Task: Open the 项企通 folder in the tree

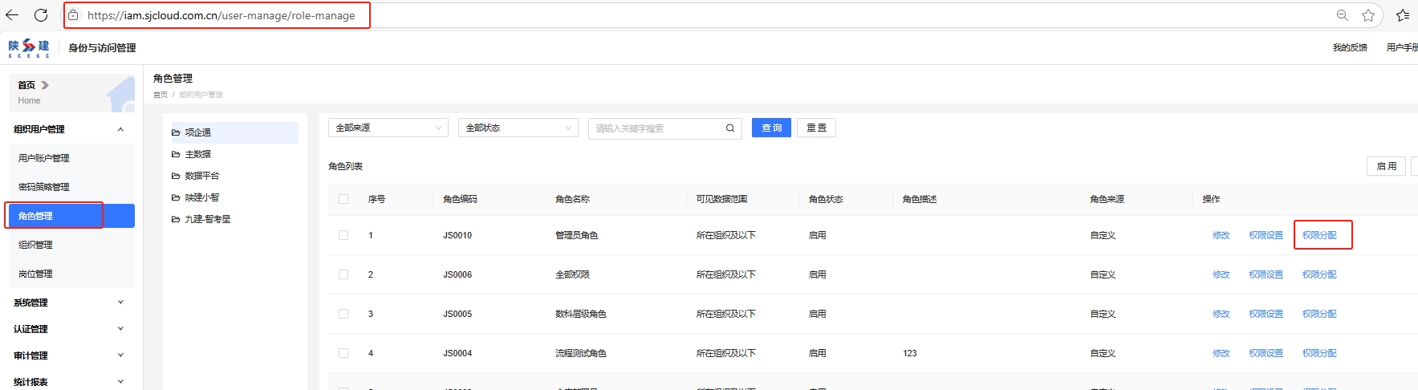Action: coord(198,132)
